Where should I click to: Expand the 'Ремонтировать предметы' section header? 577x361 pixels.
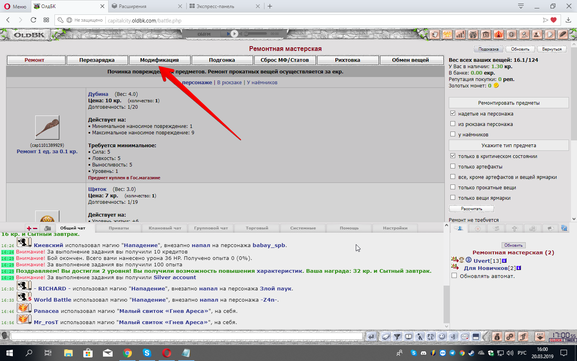point(508,103)
